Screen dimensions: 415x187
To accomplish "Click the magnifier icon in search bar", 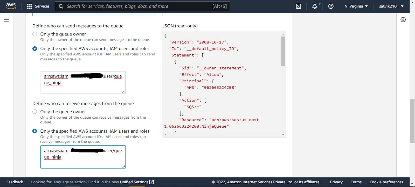I will pyautogui.click(x=61, y=6).
